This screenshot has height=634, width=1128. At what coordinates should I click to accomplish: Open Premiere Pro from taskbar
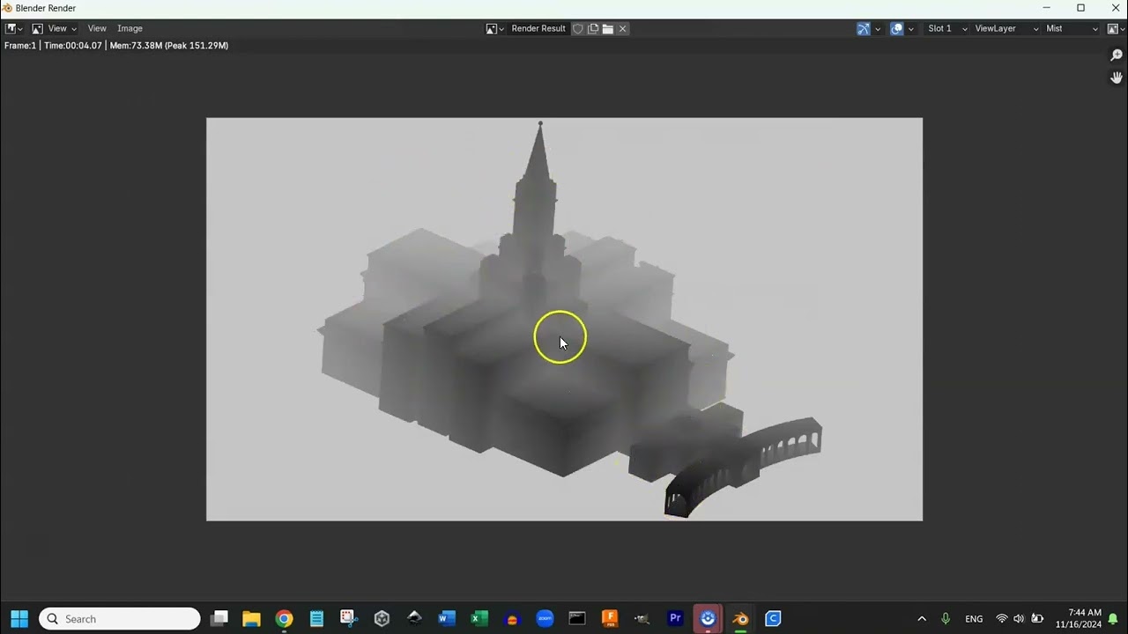click(x=675, y=618)
